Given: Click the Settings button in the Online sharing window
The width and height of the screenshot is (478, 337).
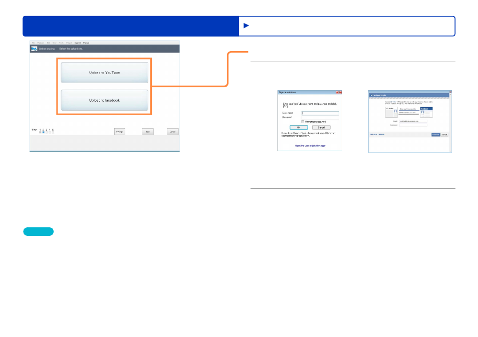Looking at the screenshot, I should coord(119,132).
